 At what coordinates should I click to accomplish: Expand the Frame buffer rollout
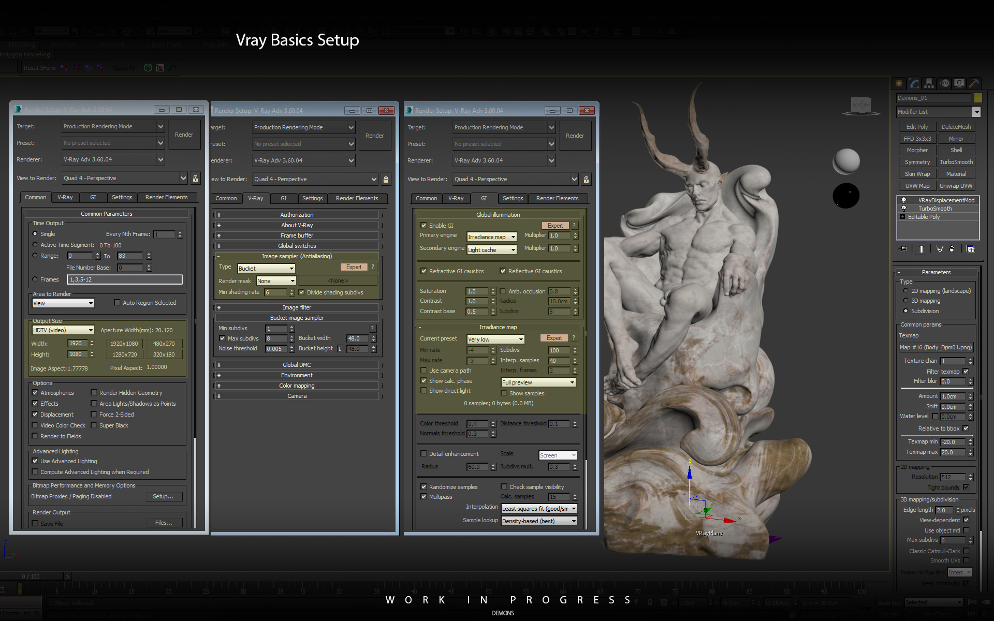[x=297, y=235]
